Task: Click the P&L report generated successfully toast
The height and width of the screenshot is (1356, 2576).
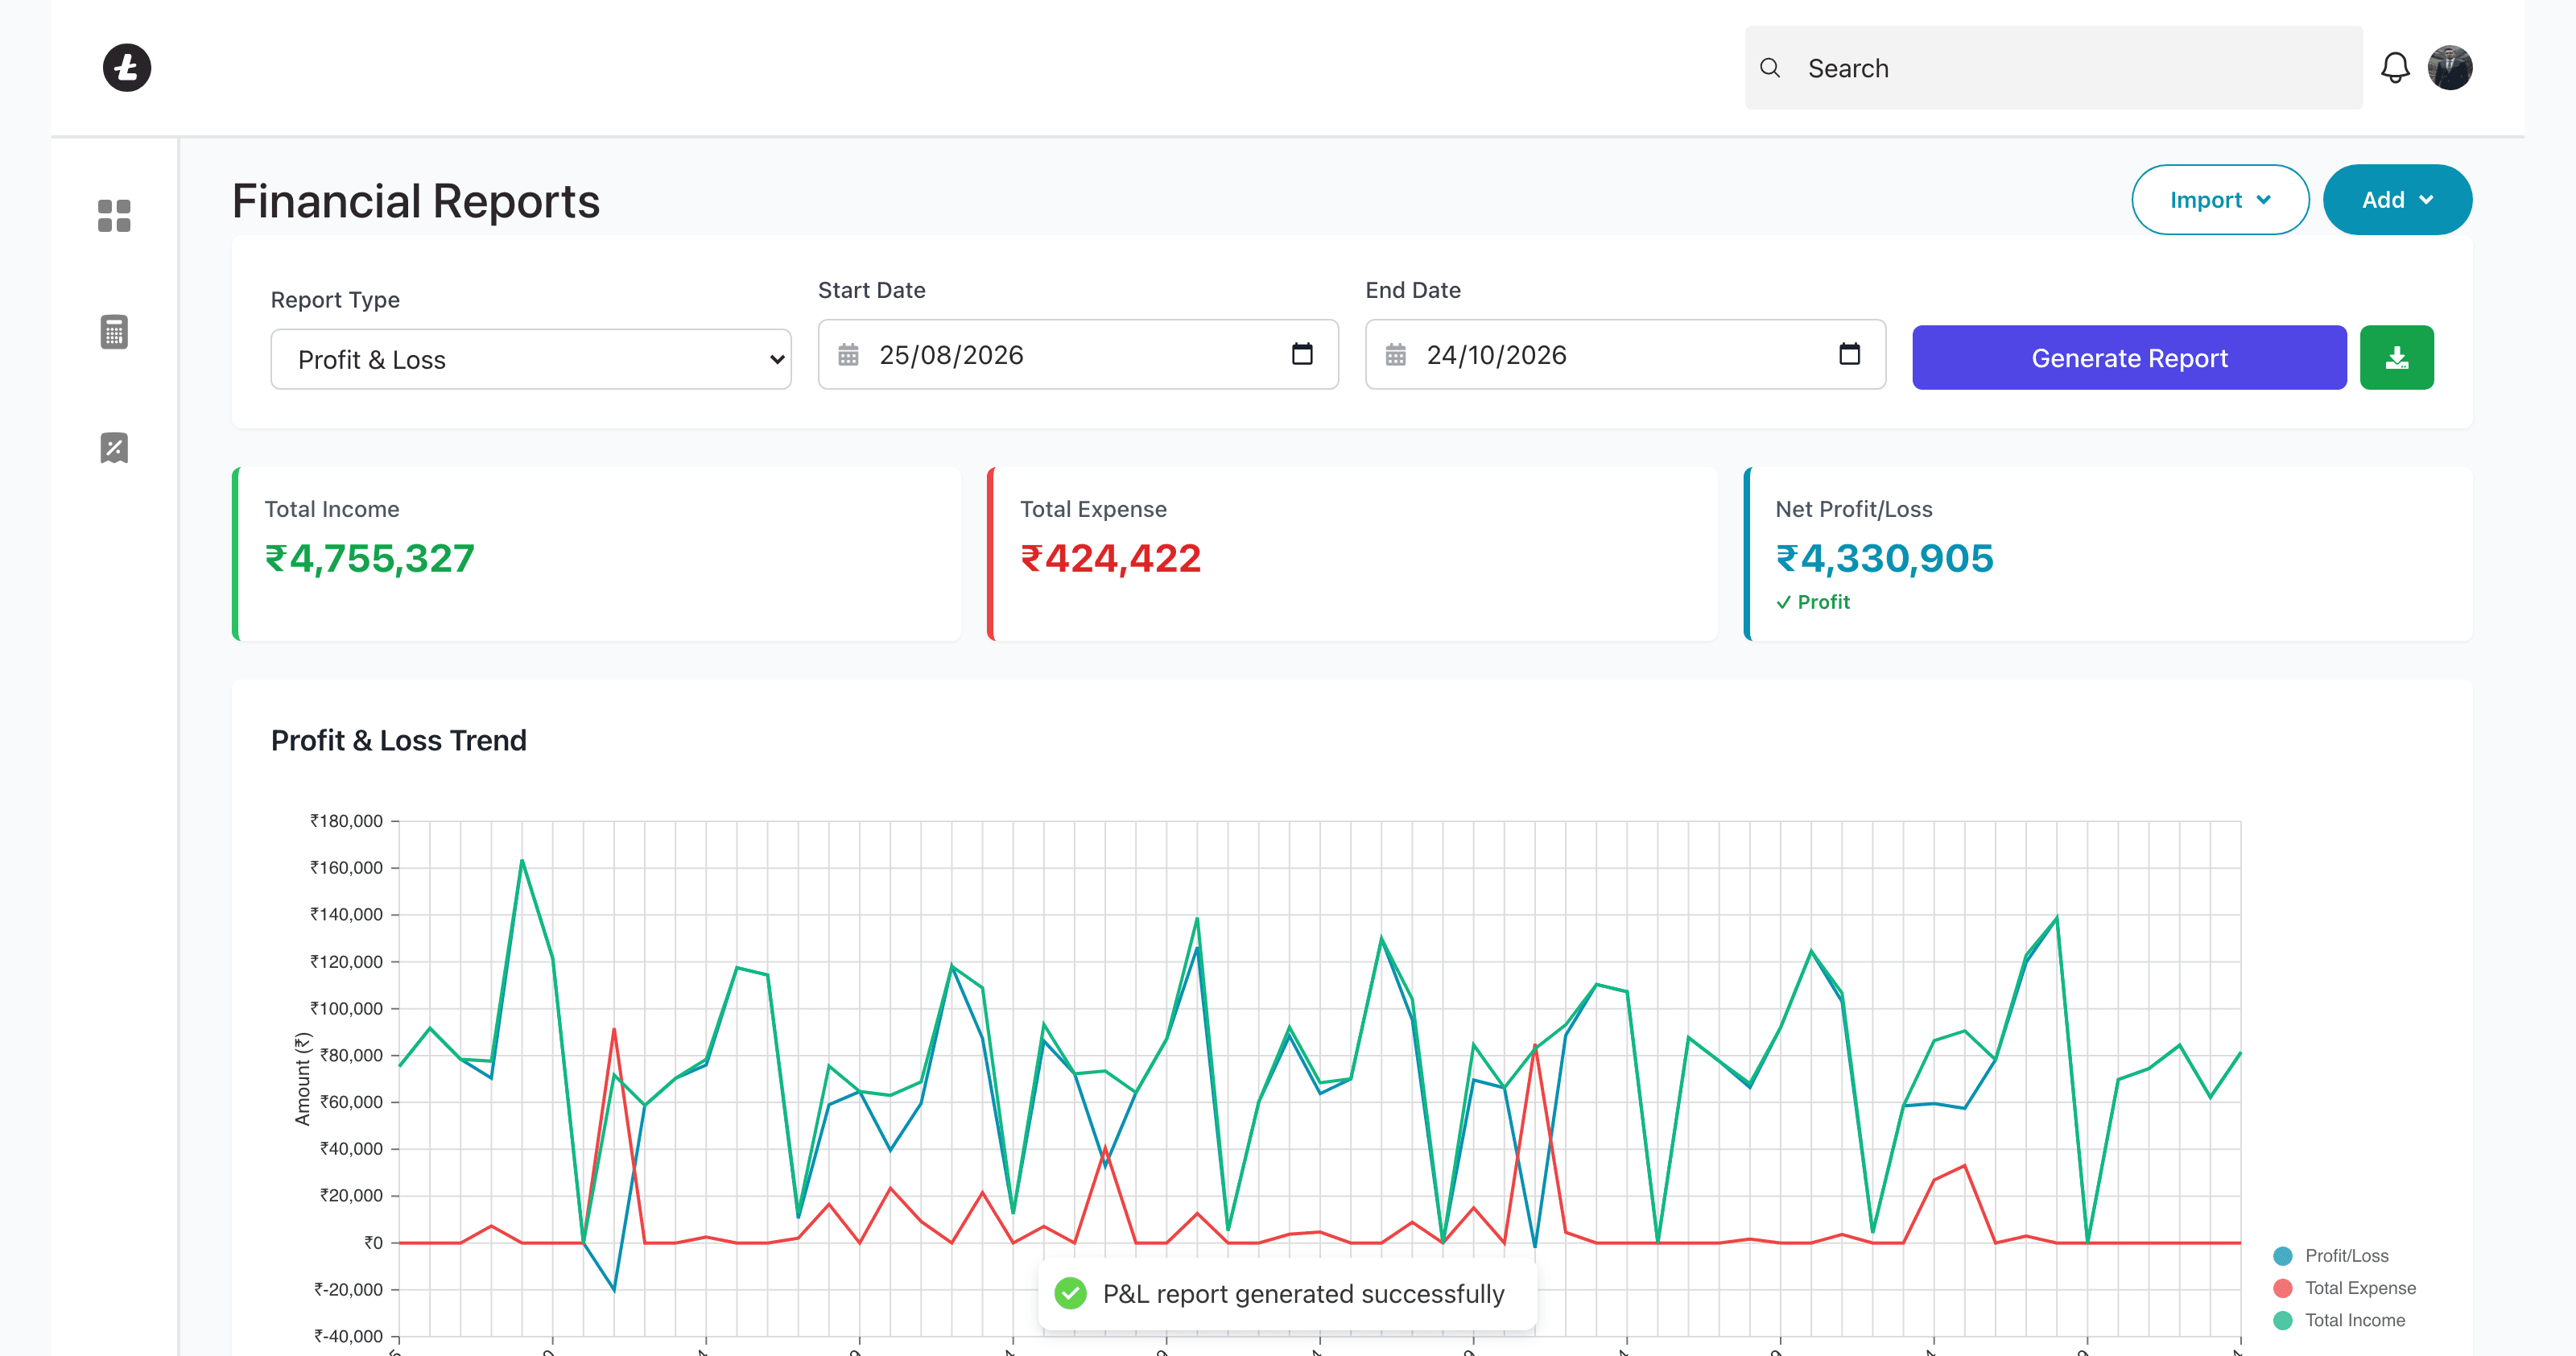Action: click(x=1287, y=1293)
